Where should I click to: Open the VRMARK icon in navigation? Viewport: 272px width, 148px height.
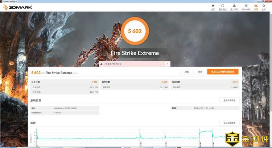246,7
